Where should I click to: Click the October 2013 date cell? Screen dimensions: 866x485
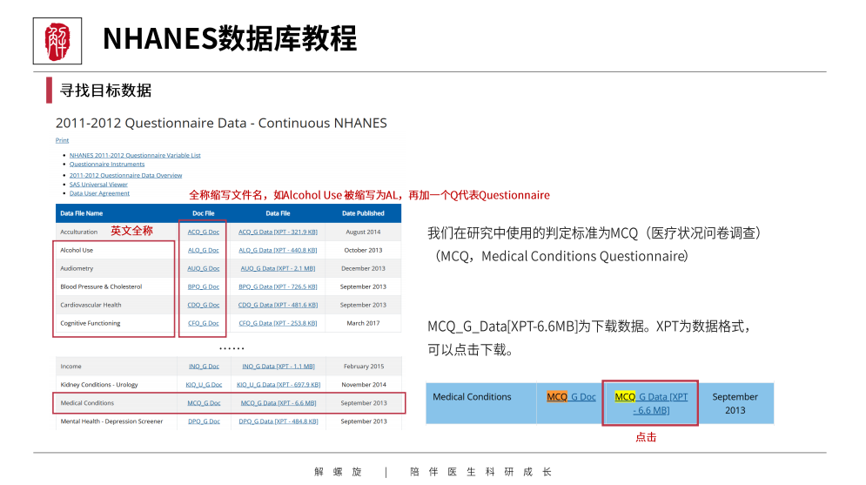coord(363,250)
